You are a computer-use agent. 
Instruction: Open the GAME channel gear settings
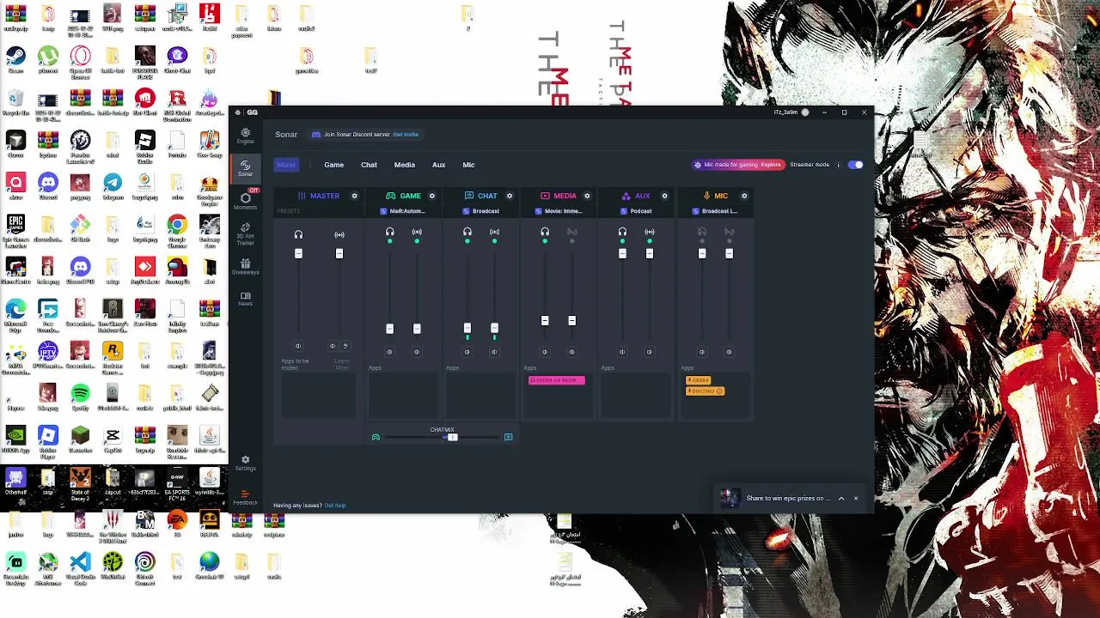click(431, 196)
